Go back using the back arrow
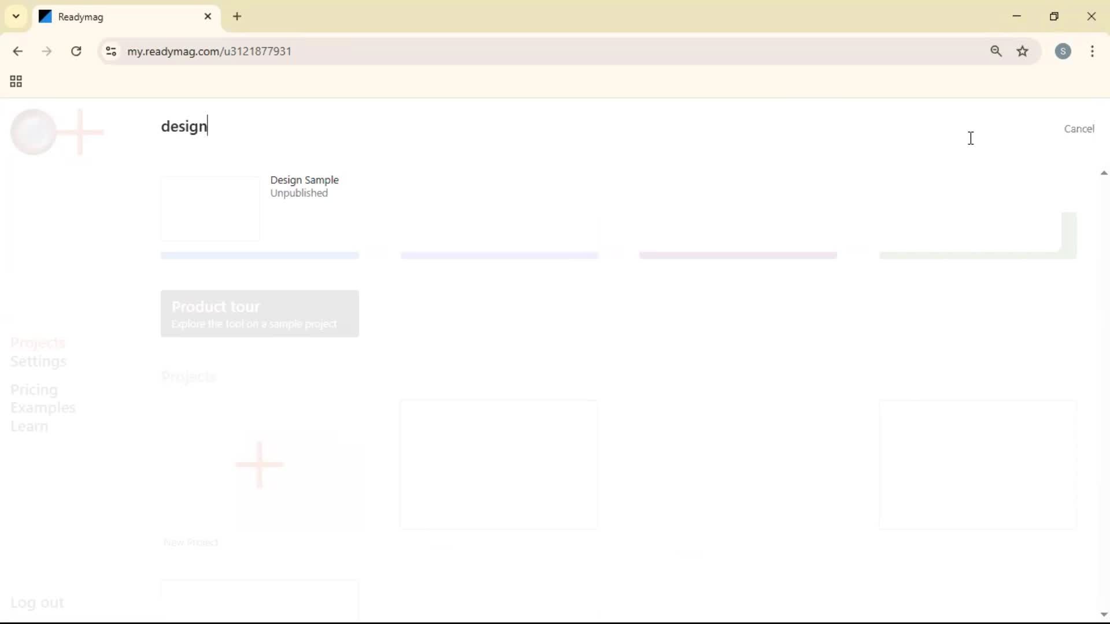The width and height of the screenshot is (1110, 624). pos(18,51)
